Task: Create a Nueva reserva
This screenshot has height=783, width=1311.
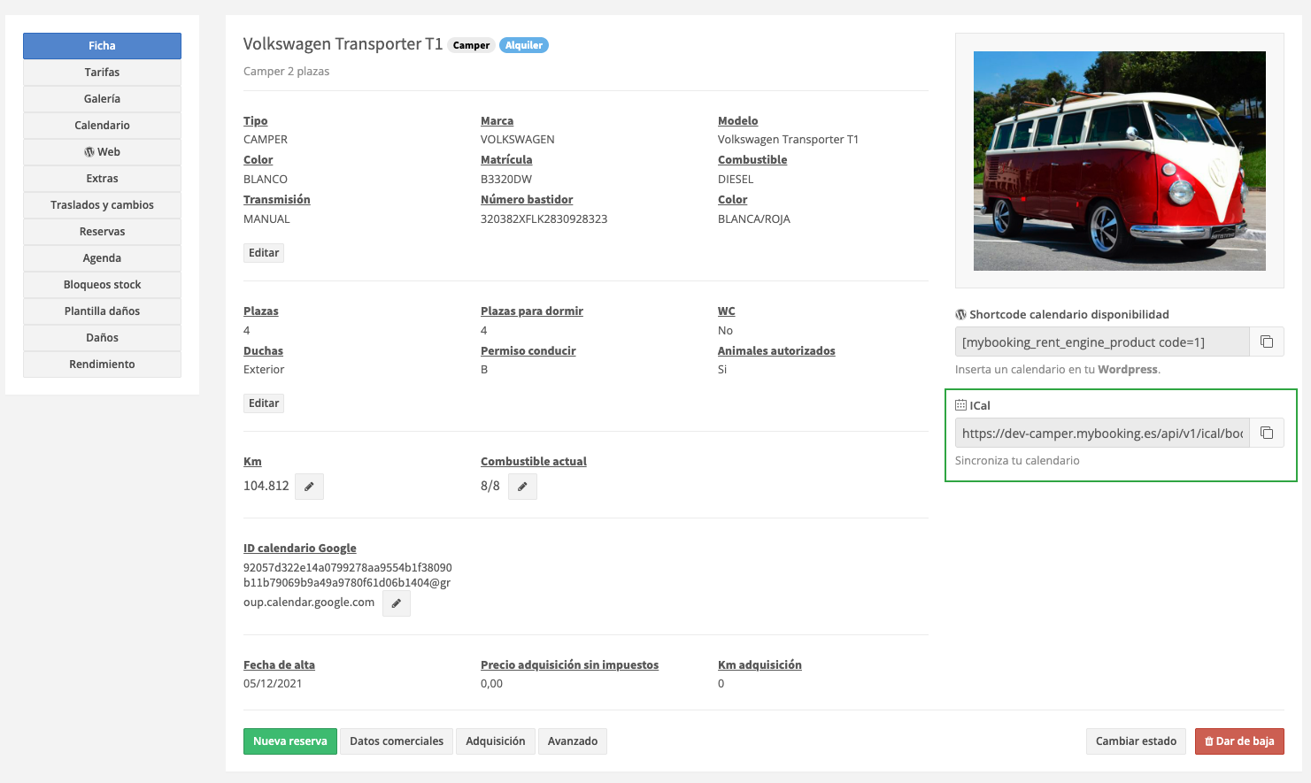Action: (290, 741)
